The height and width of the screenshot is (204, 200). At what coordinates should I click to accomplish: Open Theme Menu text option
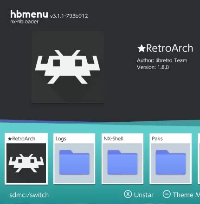tap(187, 195)
